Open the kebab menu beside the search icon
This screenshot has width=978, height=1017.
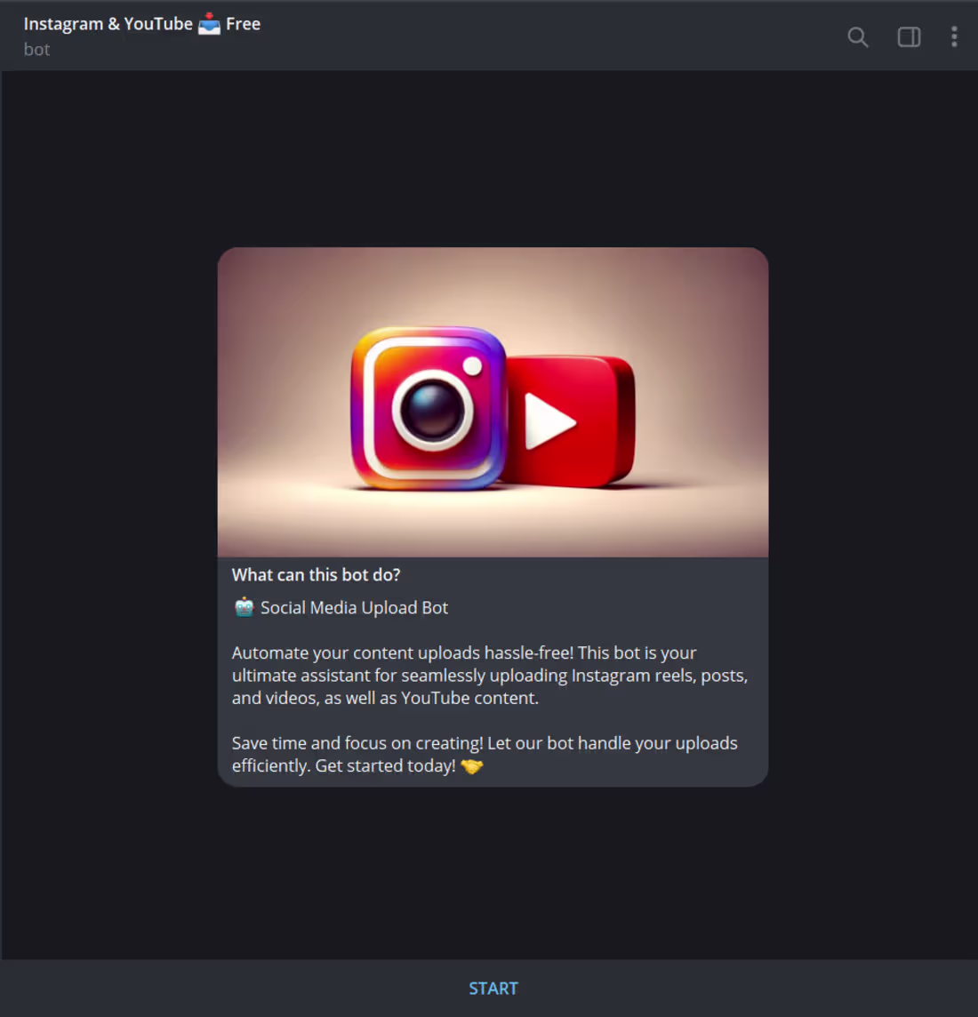coord(954,37)
